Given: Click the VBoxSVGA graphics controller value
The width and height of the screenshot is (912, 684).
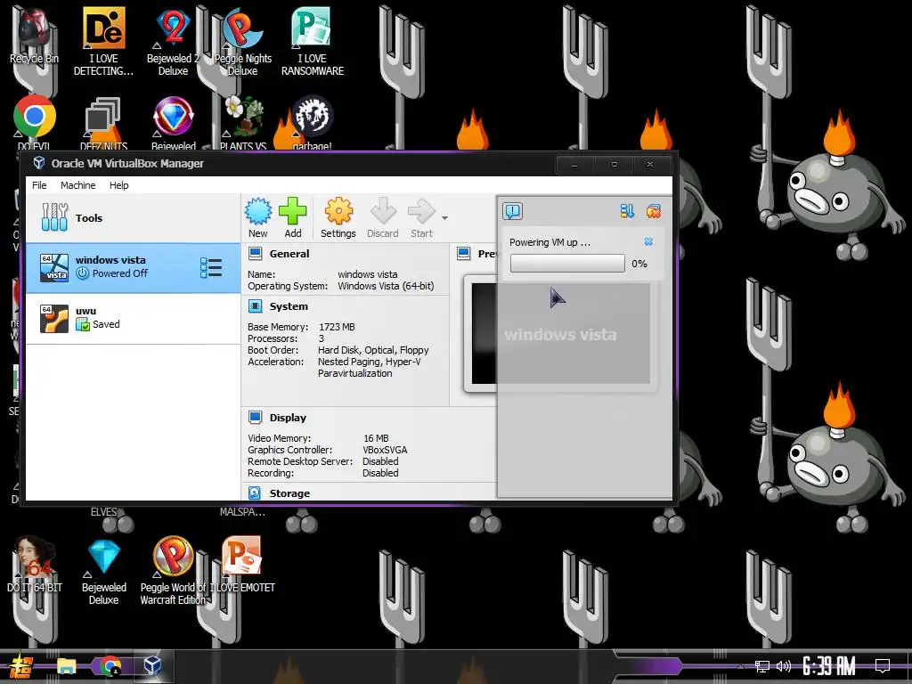Looking at the screenshot, I should coord(385,450).
